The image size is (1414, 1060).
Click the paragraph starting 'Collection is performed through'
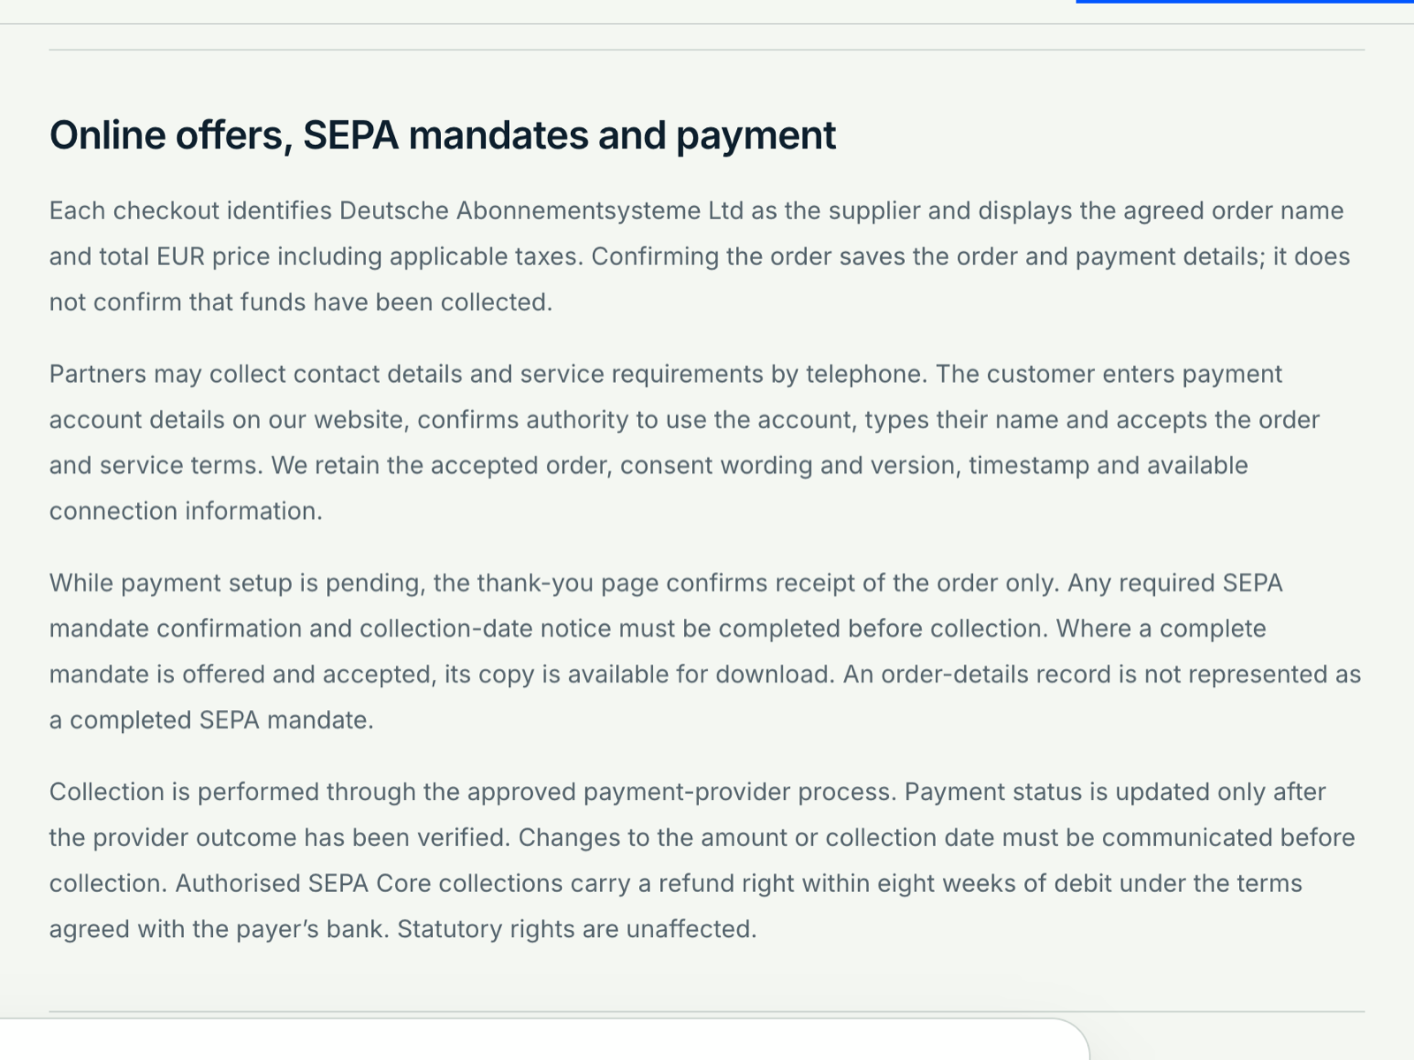703,860
